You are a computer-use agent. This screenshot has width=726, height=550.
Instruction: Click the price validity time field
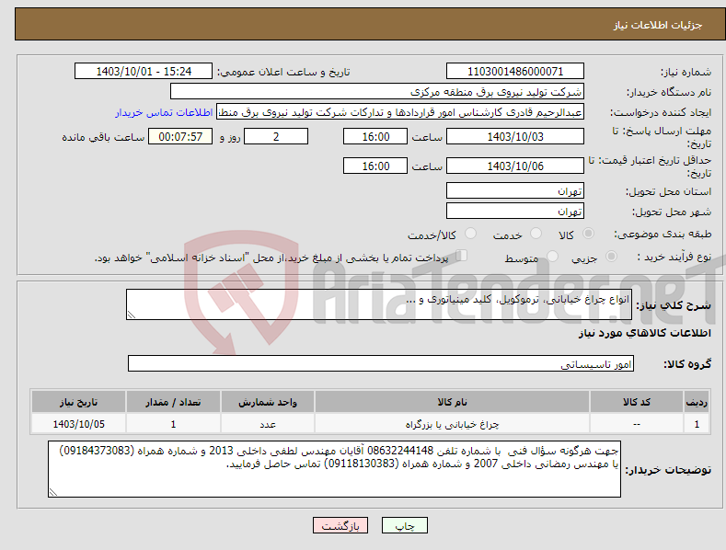[375, 166]
